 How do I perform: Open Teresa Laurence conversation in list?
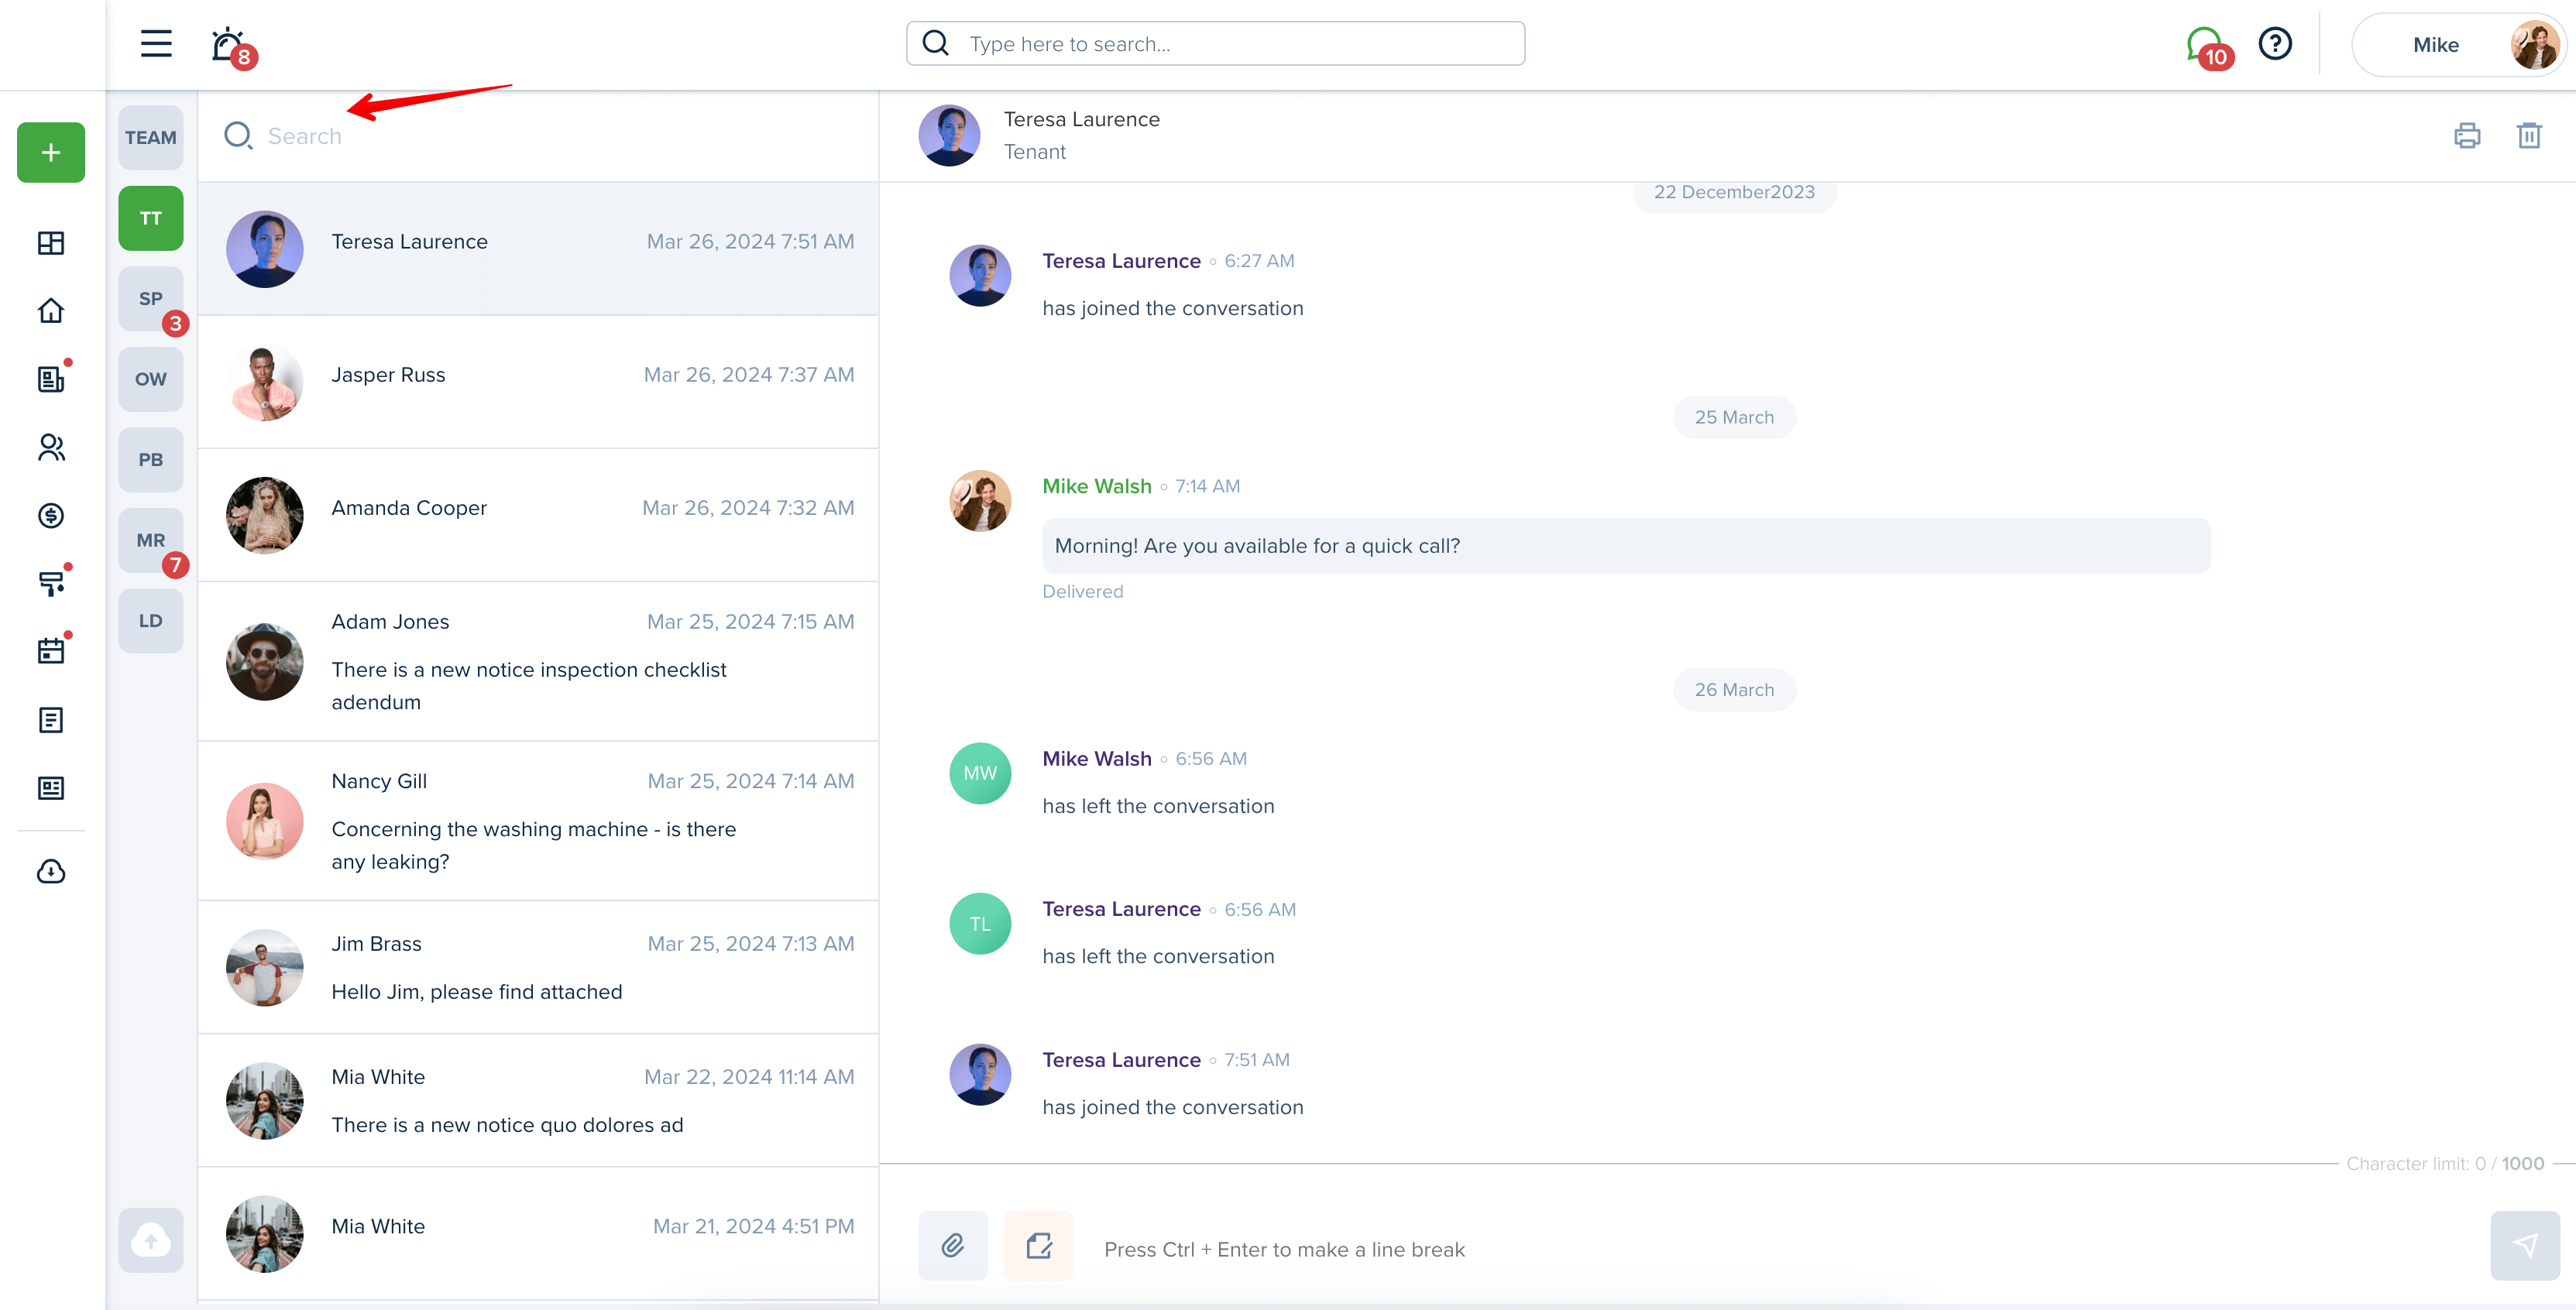(x=538, y=249)
